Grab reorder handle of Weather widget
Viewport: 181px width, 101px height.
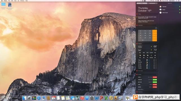(x=157, y=44)
